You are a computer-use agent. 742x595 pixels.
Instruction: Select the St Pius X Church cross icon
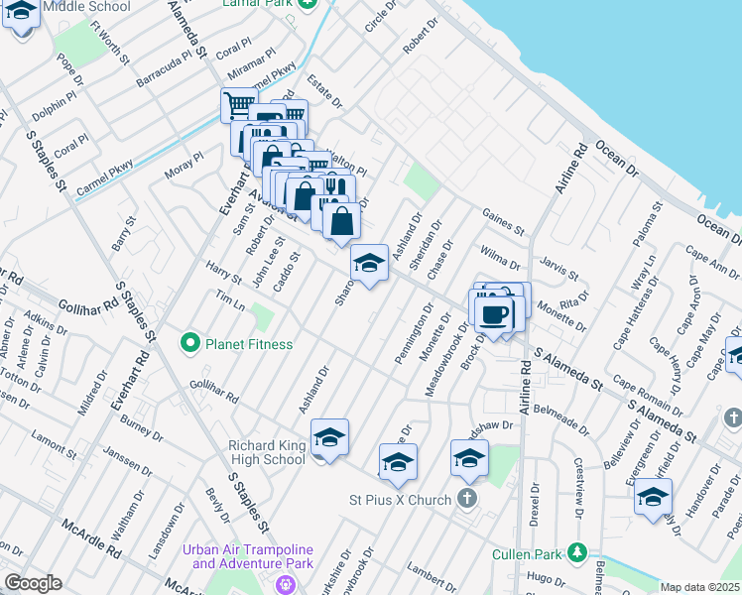467,499
